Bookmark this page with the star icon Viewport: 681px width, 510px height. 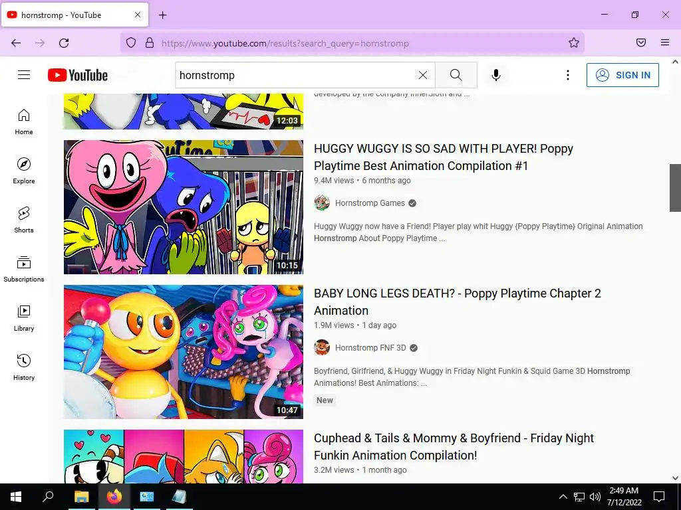click(x=574, y=42)
